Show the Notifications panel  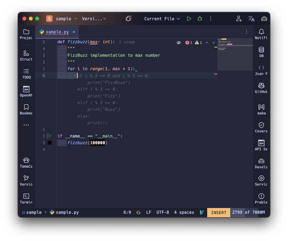pyautogui.click(x=261, y=34)
